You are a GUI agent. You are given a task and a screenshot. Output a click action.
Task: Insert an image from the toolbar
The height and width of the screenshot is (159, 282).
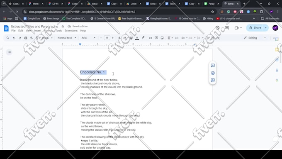click(162, 38)
